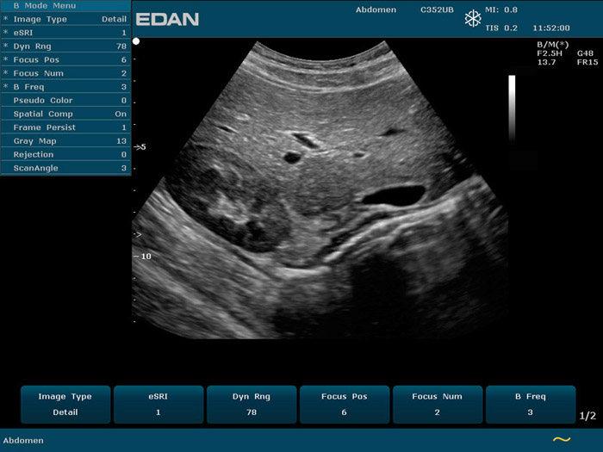Click the grayscale bar
The width and height of the screenshot is (603, 452).
(x=512, y=109)
